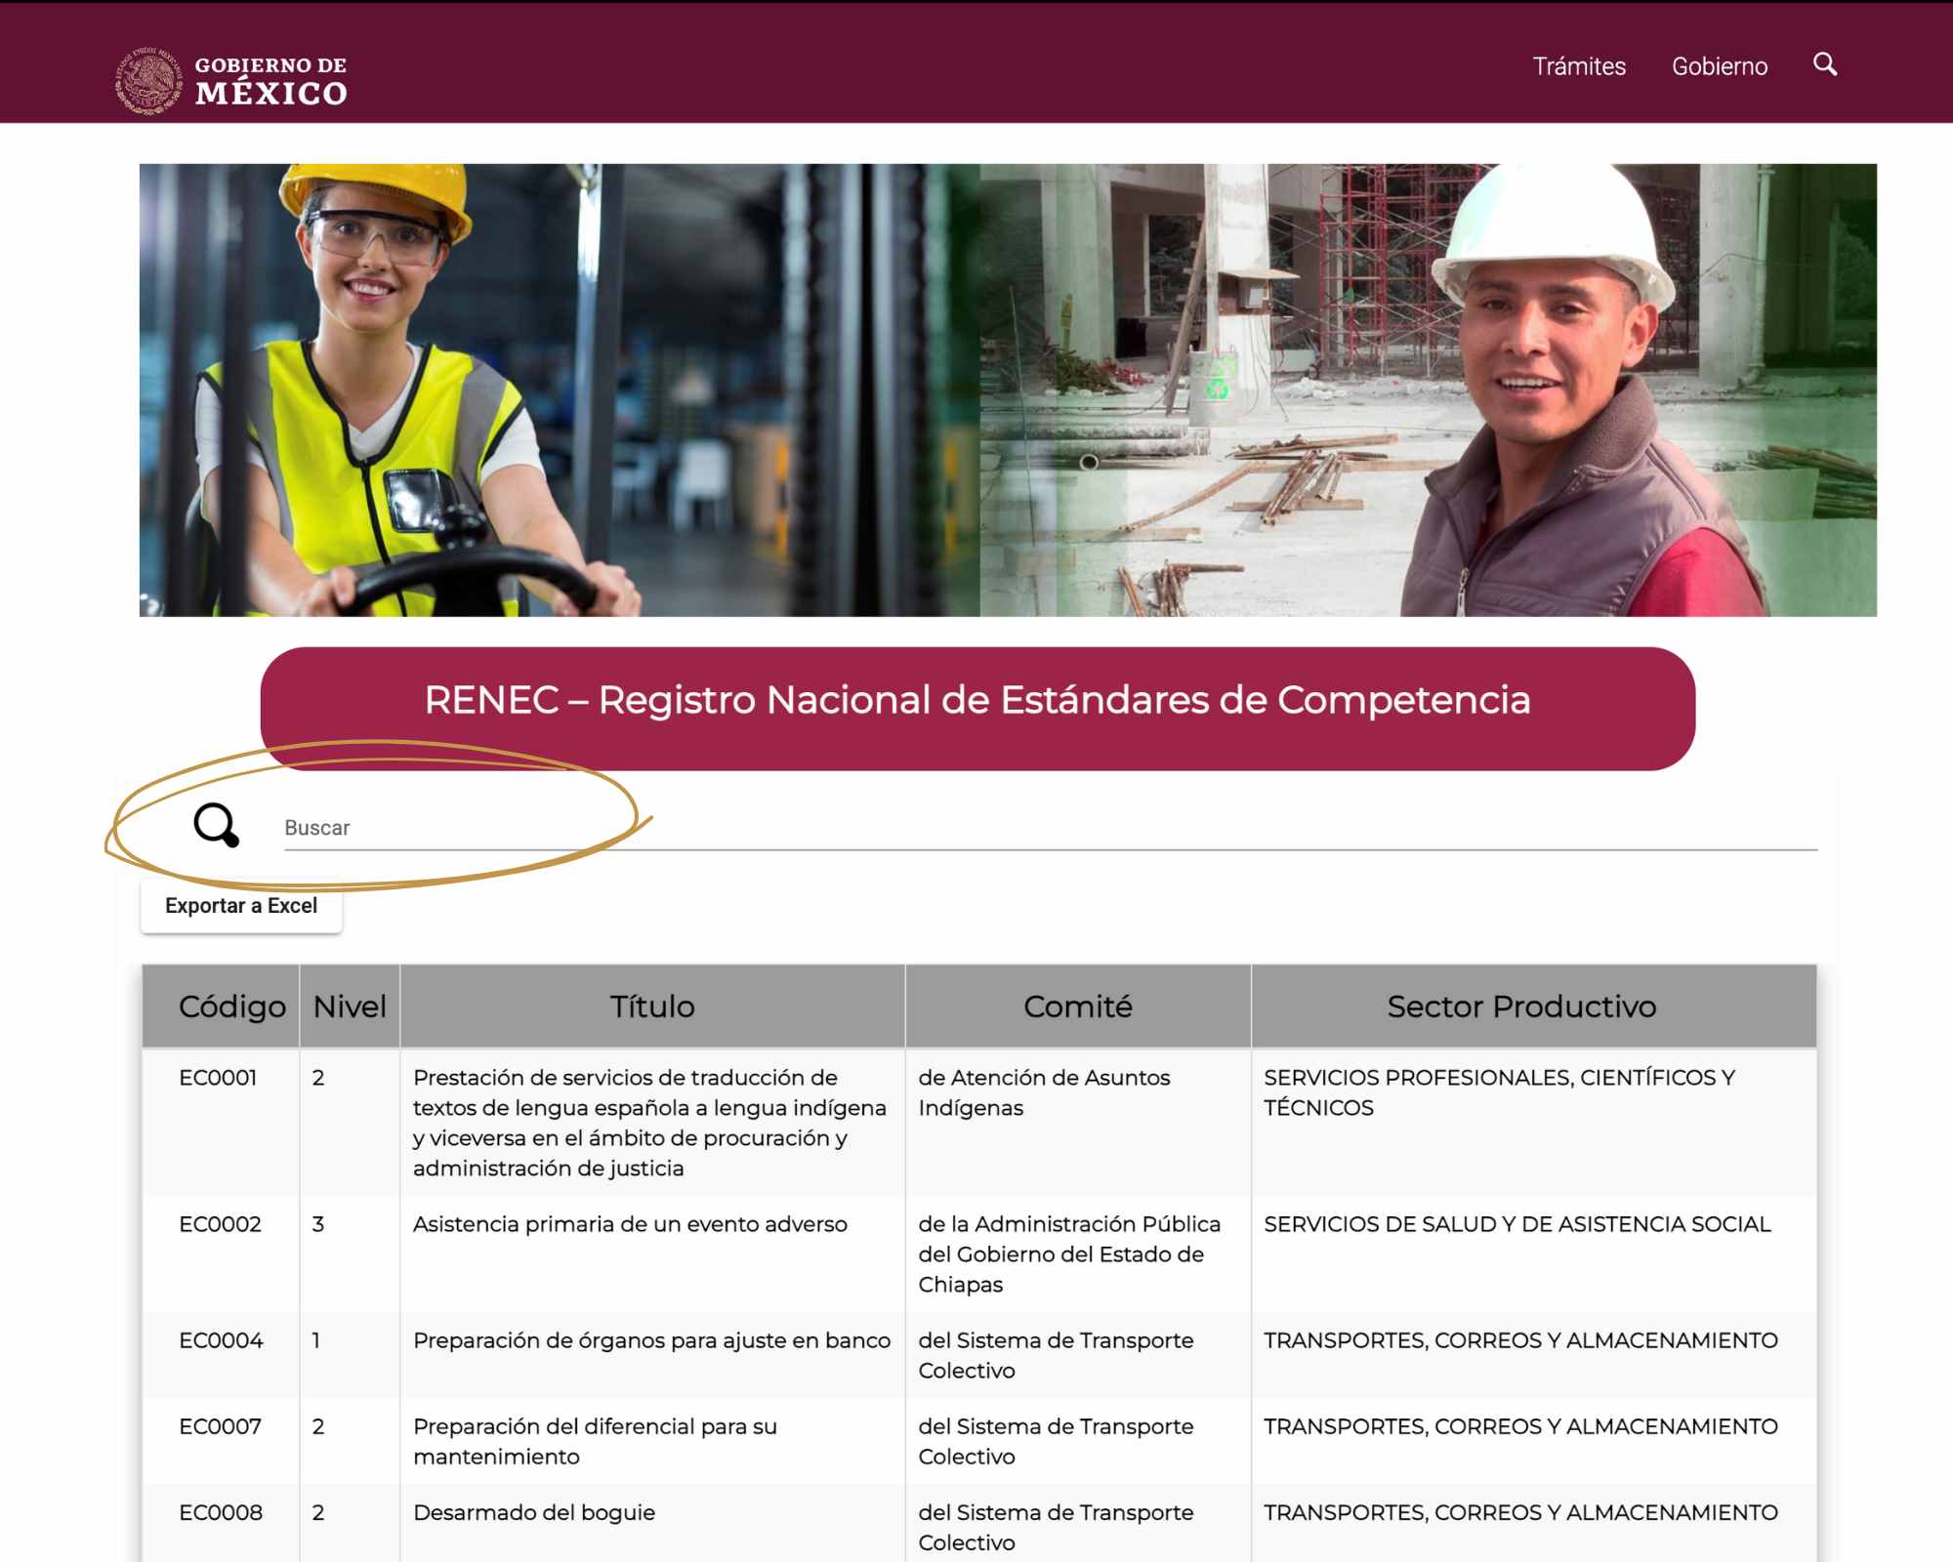Open the Asistencia primaria de un evento adverso title
1953x1562 pixels.
(x=630, y=1224)
